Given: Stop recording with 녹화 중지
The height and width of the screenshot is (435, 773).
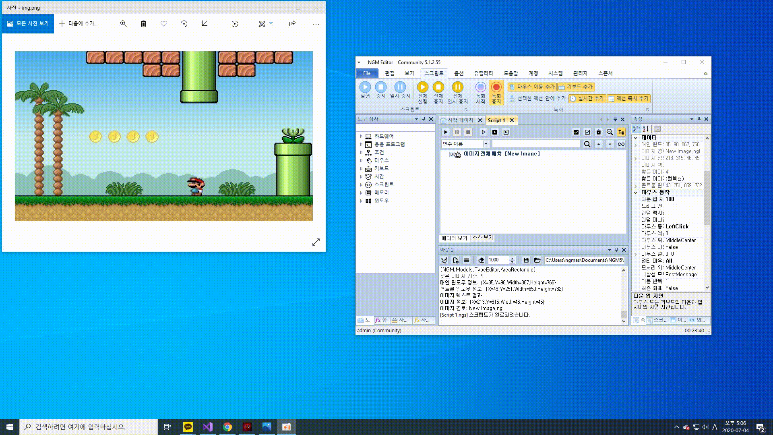Looking at the screenshot, I should click(496, 93).
